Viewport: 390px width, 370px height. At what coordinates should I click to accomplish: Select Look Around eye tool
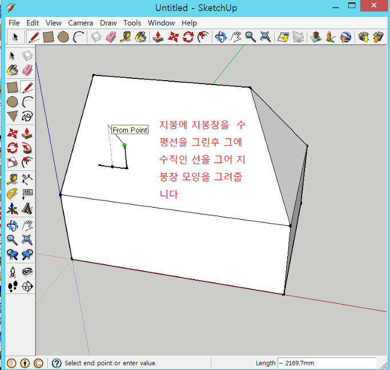pos(27,272)
